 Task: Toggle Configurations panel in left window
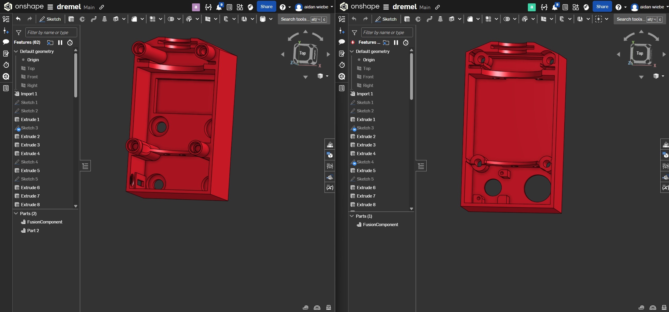[x=330, y=155]
